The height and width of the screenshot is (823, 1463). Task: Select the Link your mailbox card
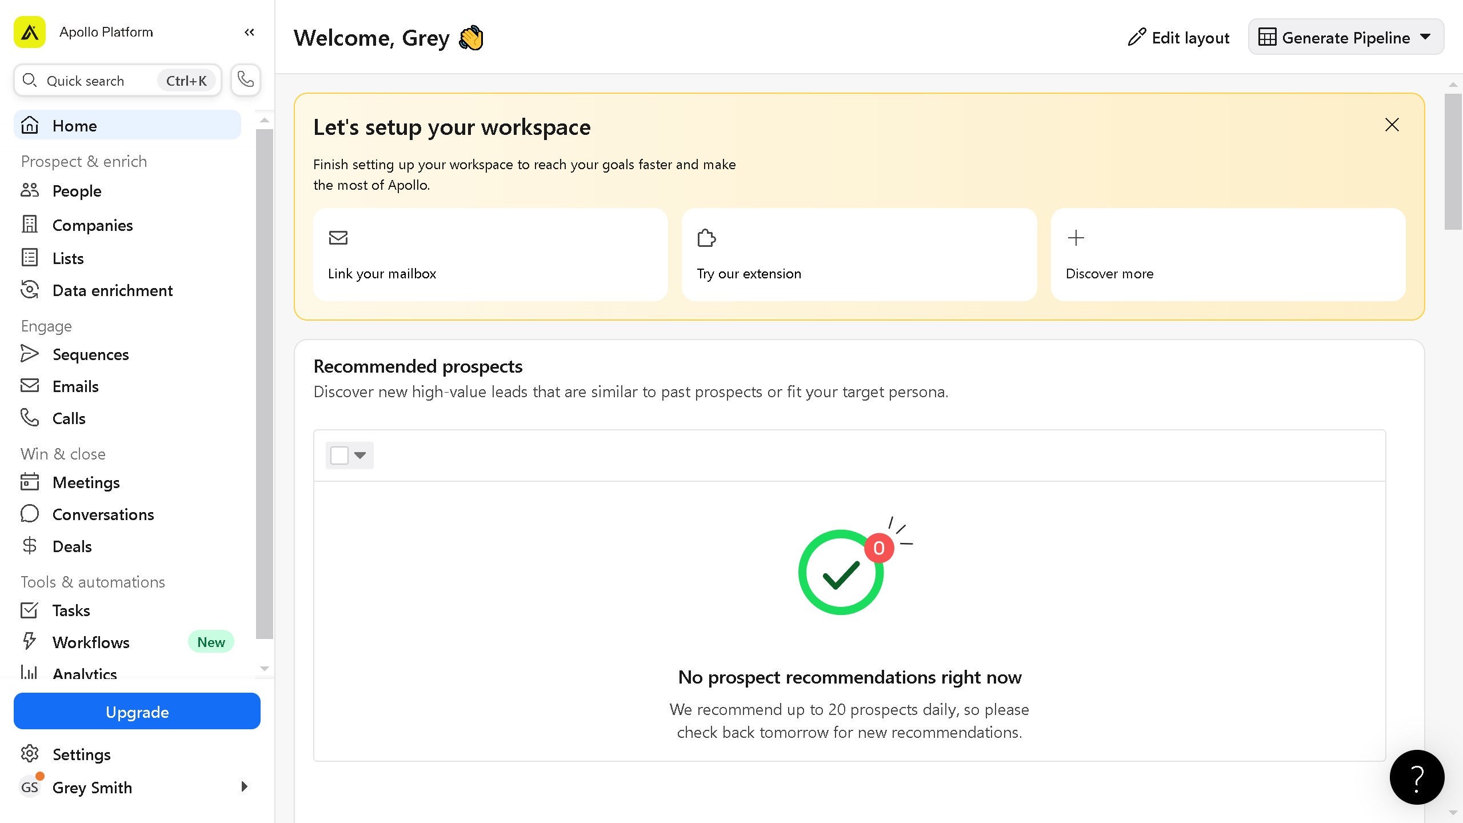click(x=490, y=255)
